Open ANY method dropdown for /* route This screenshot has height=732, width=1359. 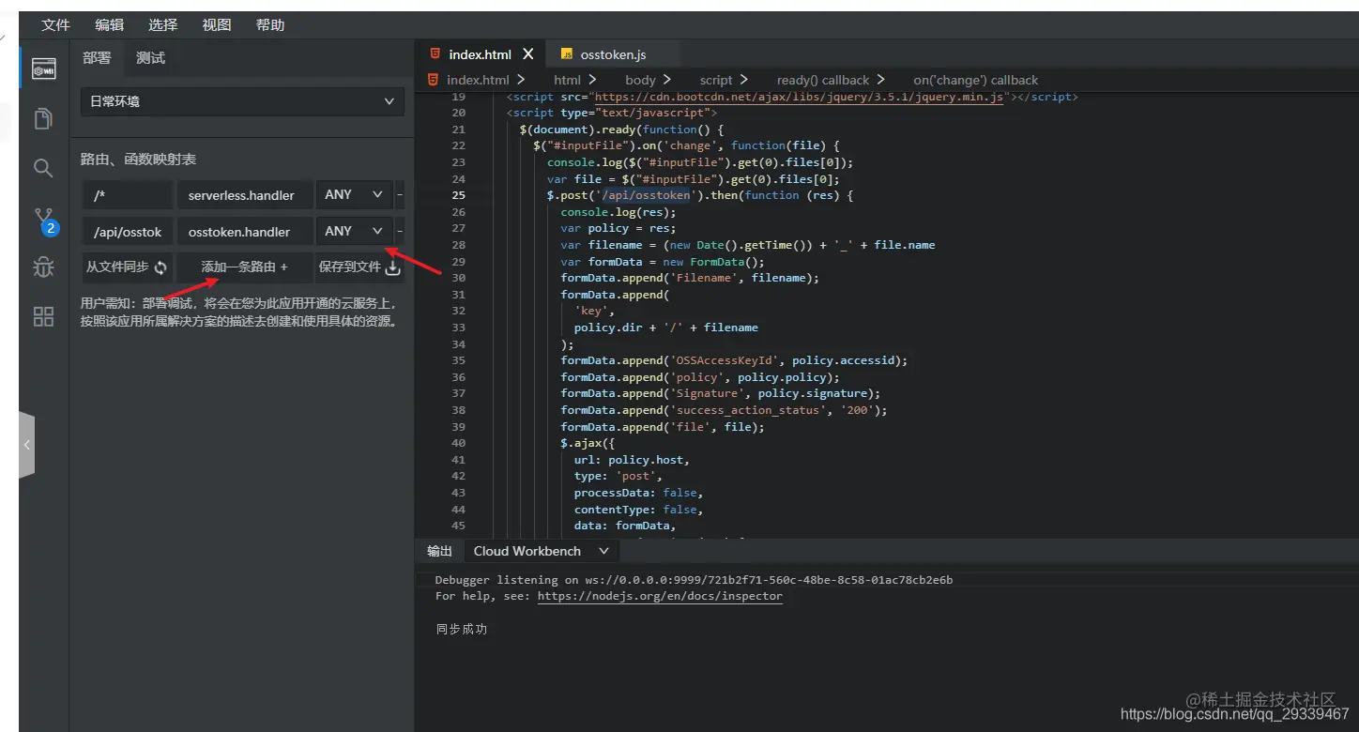point(354,194)
